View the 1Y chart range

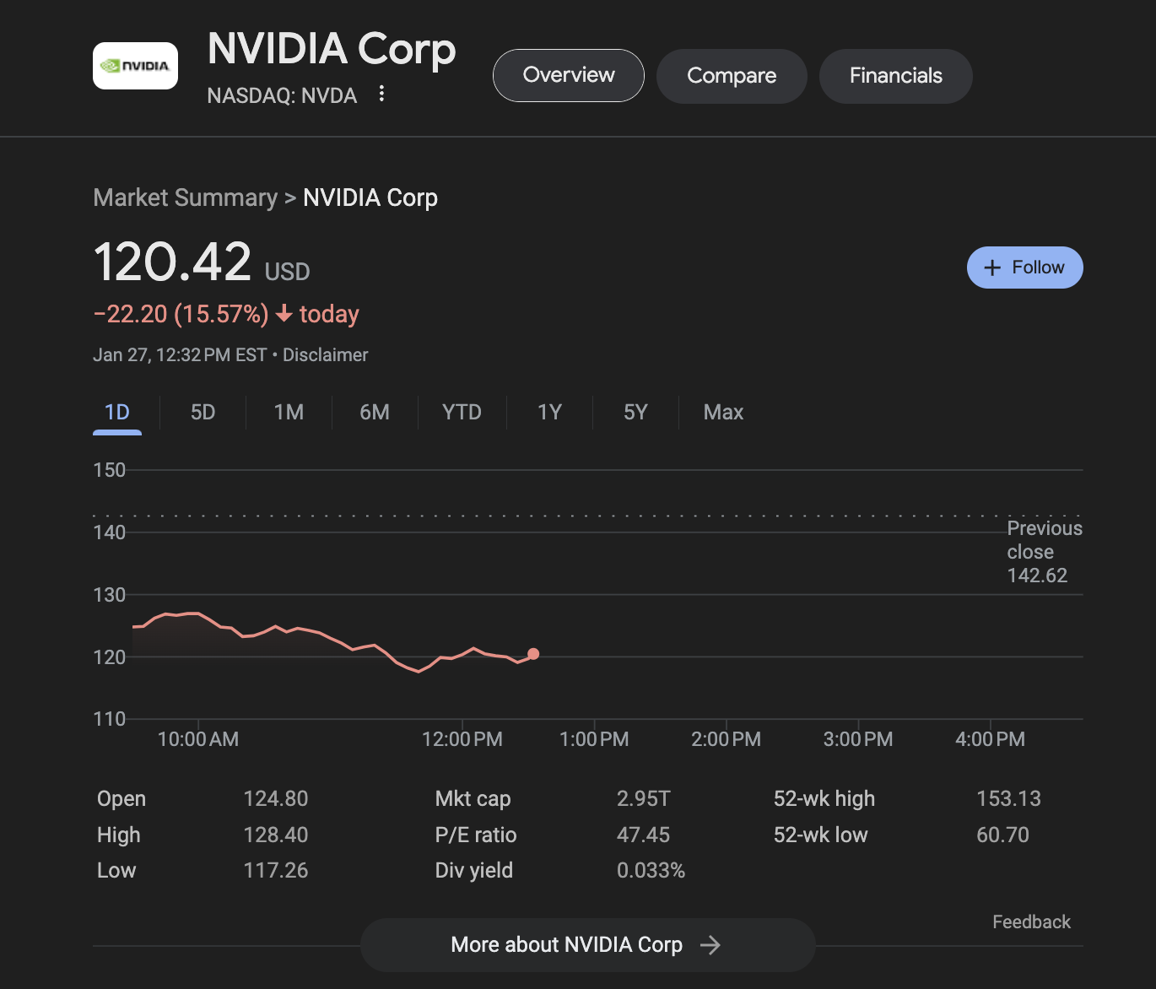click(x=549, y=412)
